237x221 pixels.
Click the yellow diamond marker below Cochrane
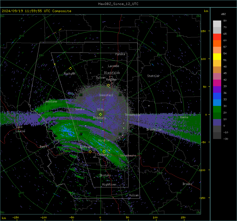[x=90, y=152]
